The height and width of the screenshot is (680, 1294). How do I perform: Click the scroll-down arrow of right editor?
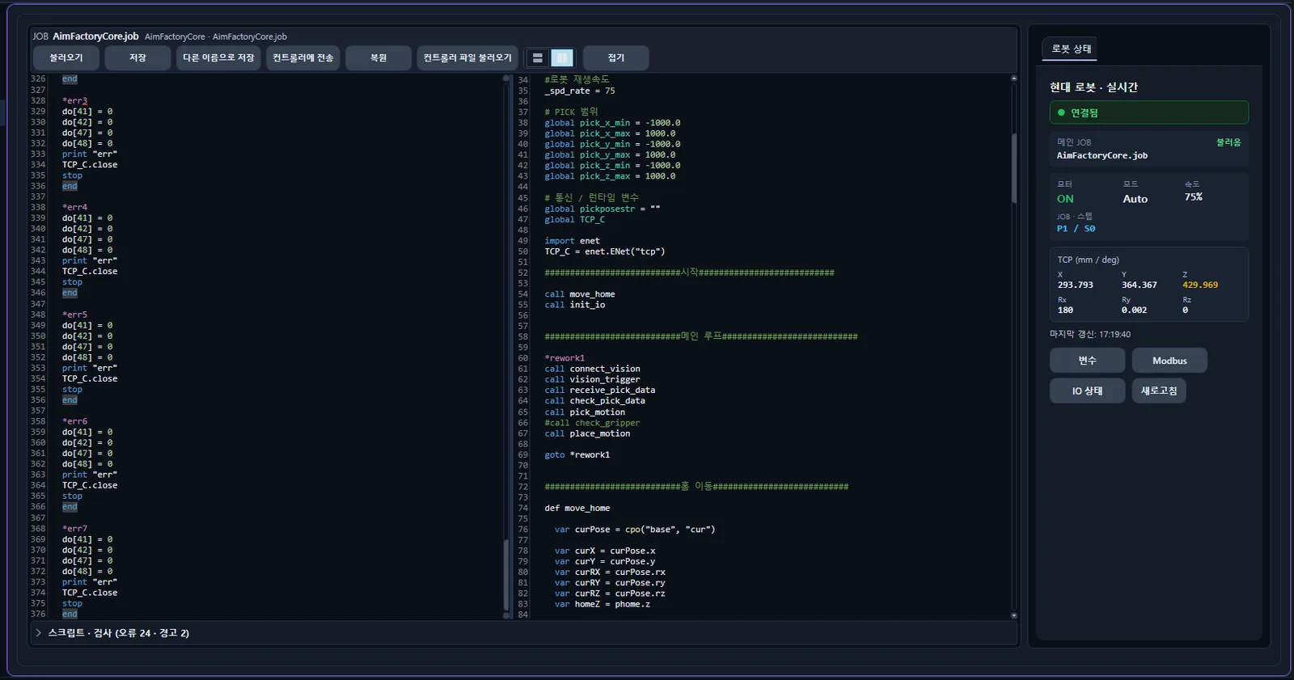pyautogui.click(x=1013, y=616)
